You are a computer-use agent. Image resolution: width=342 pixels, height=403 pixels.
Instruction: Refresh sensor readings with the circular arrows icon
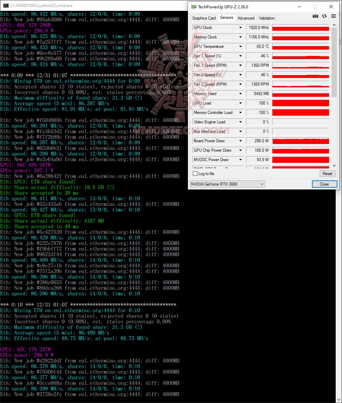[324, 16]
